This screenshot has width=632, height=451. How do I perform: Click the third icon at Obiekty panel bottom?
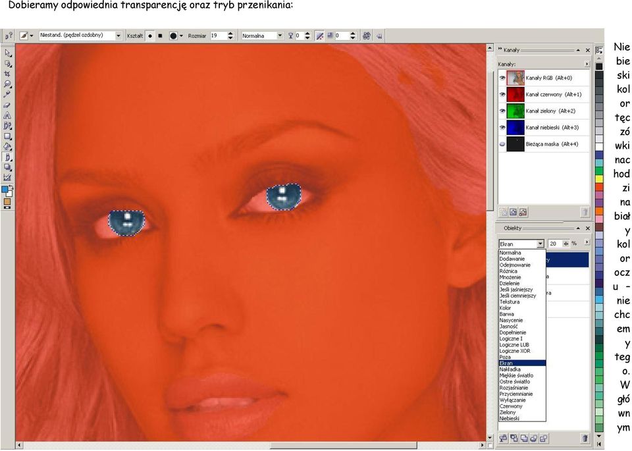coord(523,438)
